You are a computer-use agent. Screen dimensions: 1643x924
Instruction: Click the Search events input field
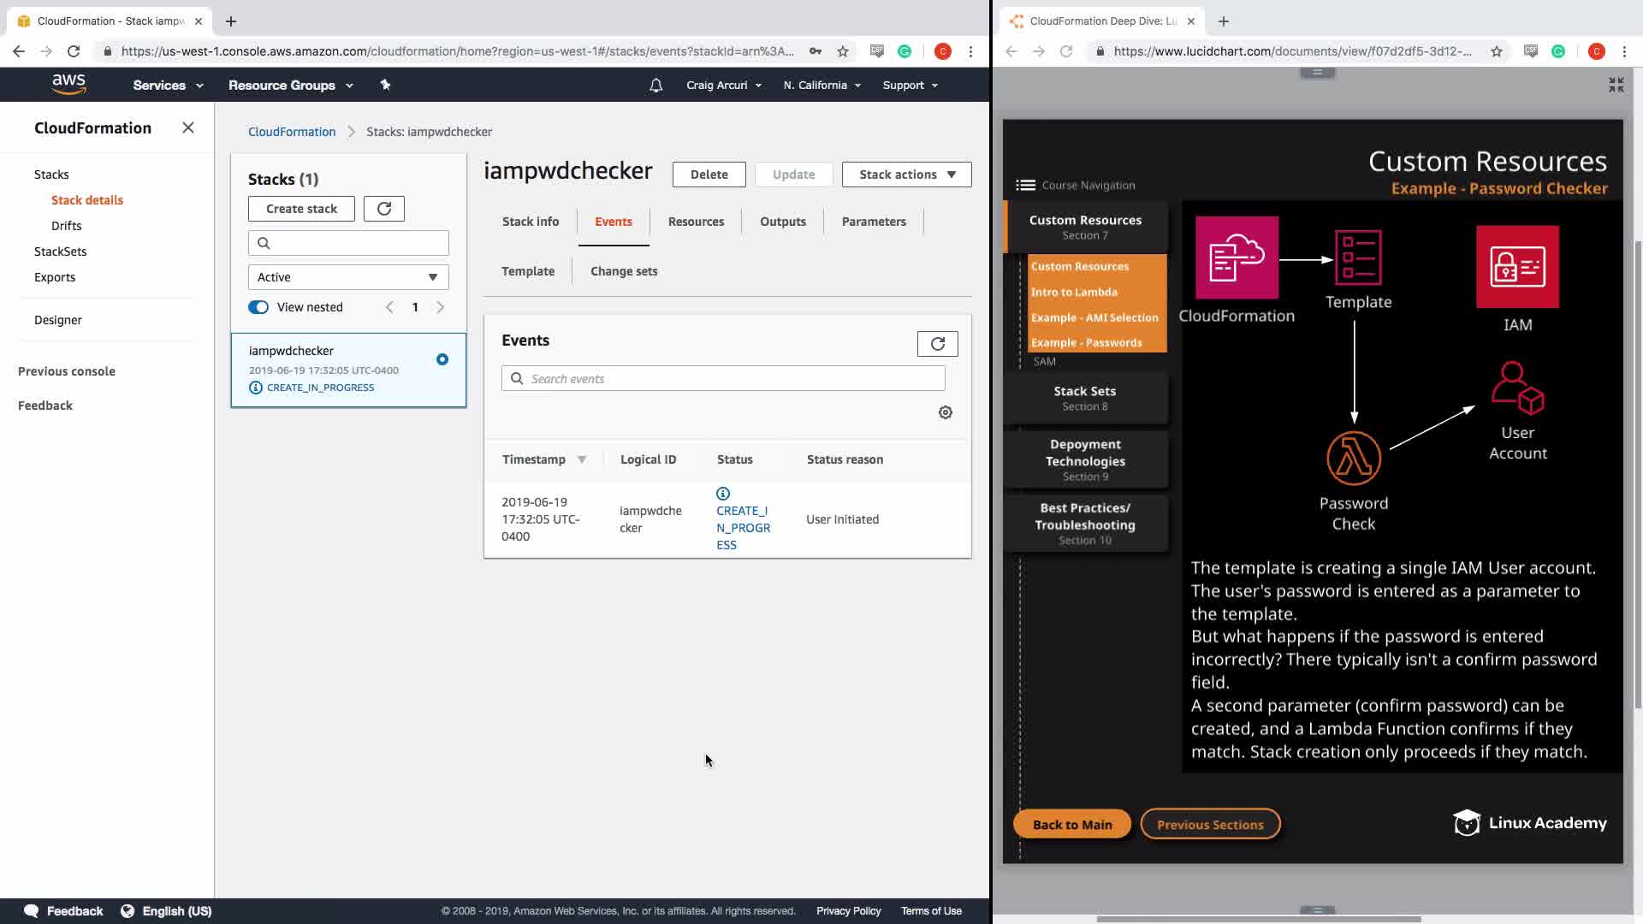coord(723,379)
